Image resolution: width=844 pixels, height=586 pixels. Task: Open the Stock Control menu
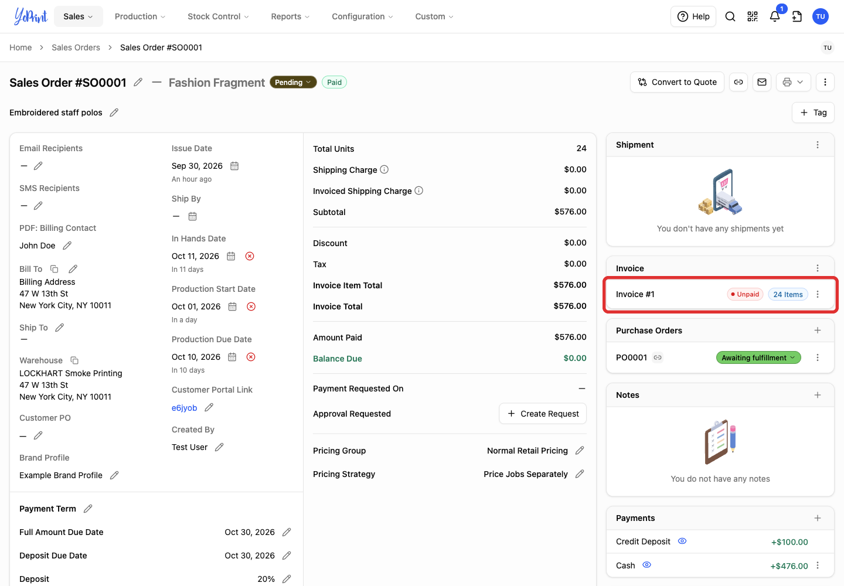pyautogui.click(x=218, y=16)
